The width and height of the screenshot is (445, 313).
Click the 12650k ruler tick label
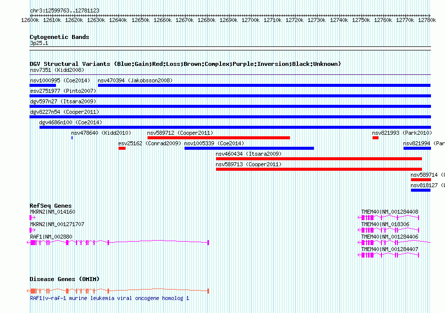point(140,20)
